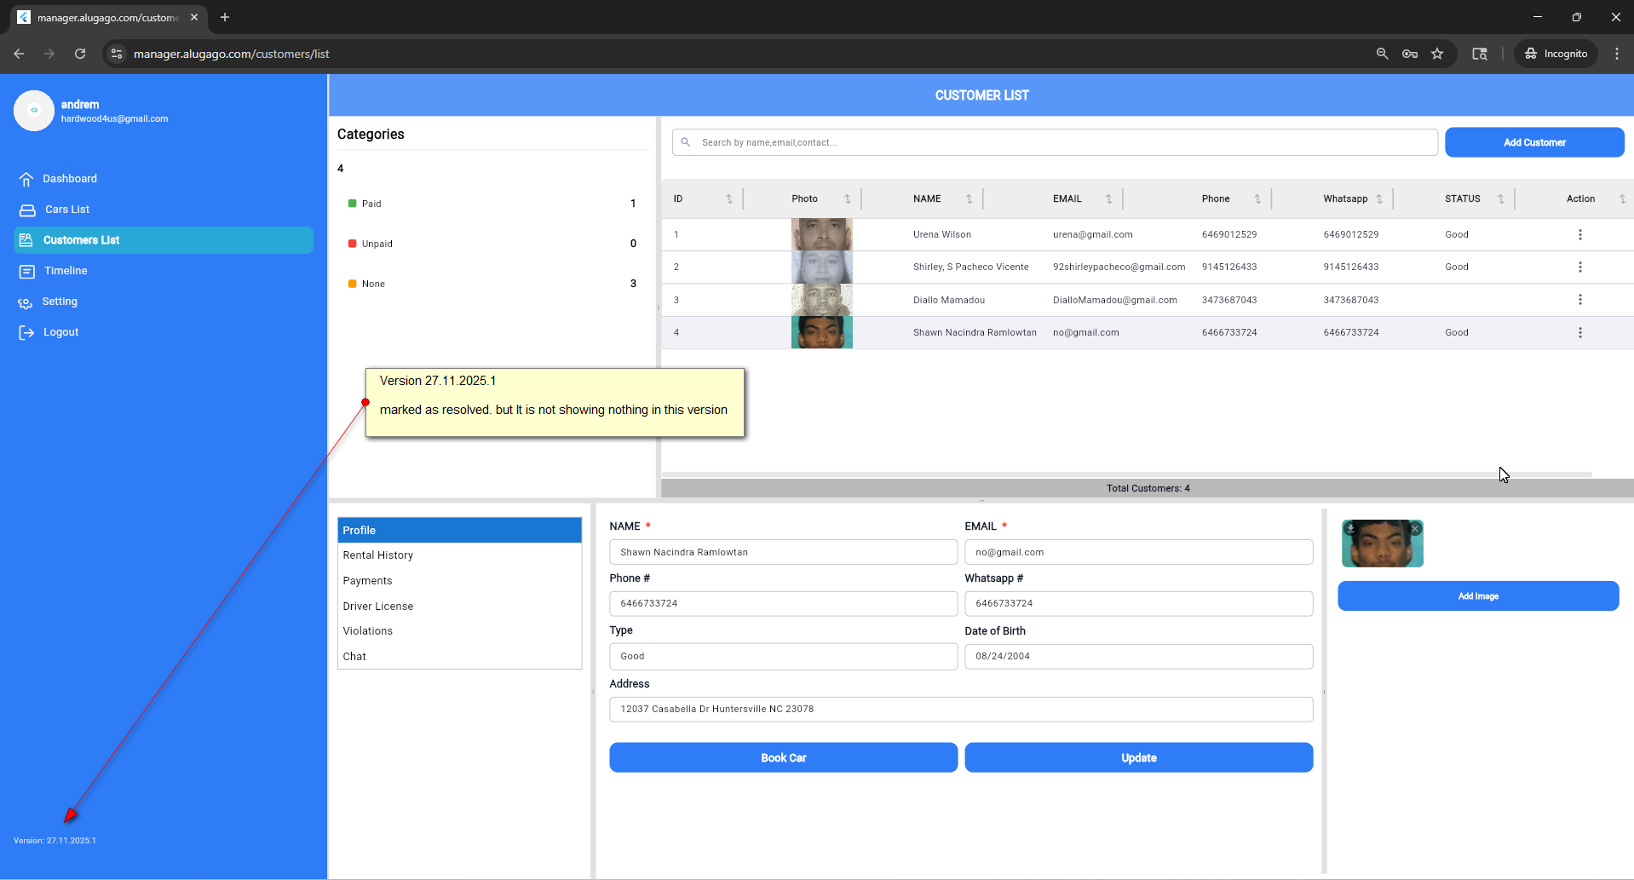Click the Logout icon in sidebar
1634x880 pixels.
click(x=26, y=333)
